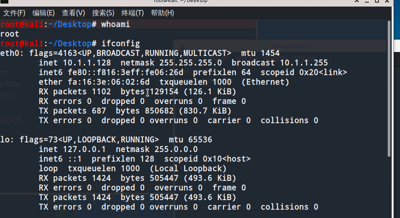
Task: Click the leftmost title bar window-control button
Action: pyautogui.click(x=357, y=1)
